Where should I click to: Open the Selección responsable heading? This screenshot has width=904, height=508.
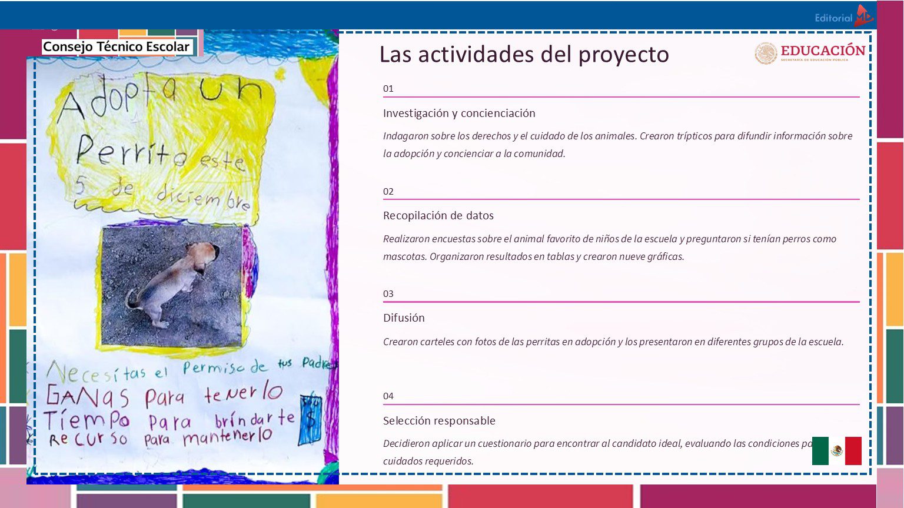point(439,420)
